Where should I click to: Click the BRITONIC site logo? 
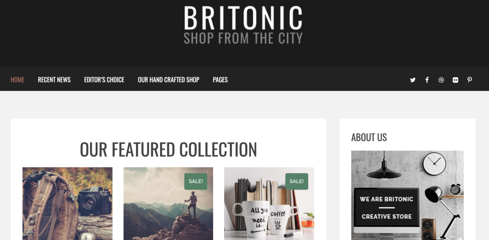coord(243,18)
